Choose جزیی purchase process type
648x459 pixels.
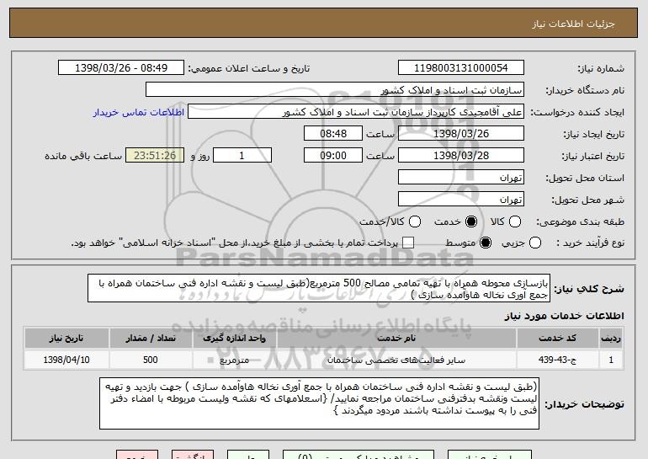[x=534, y=243]
